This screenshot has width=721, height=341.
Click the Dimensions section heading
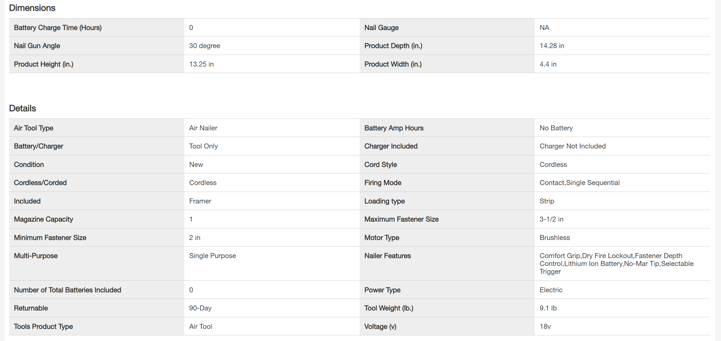[x=32, y=8]
